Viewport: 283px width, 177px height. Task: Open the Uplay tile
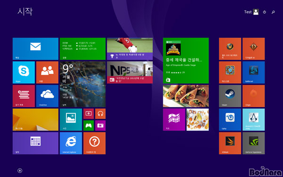[230, 119]
